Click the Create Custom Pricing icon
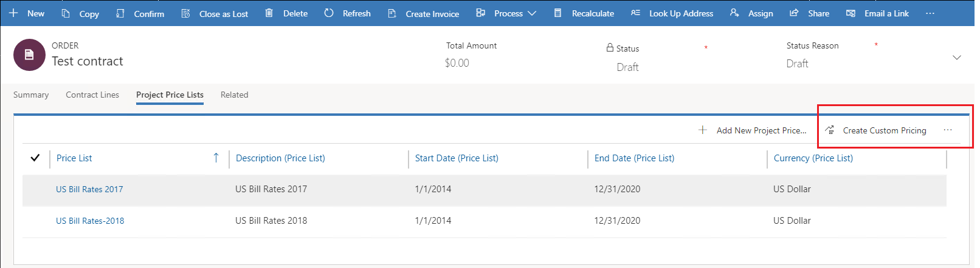 pos(830,130)
